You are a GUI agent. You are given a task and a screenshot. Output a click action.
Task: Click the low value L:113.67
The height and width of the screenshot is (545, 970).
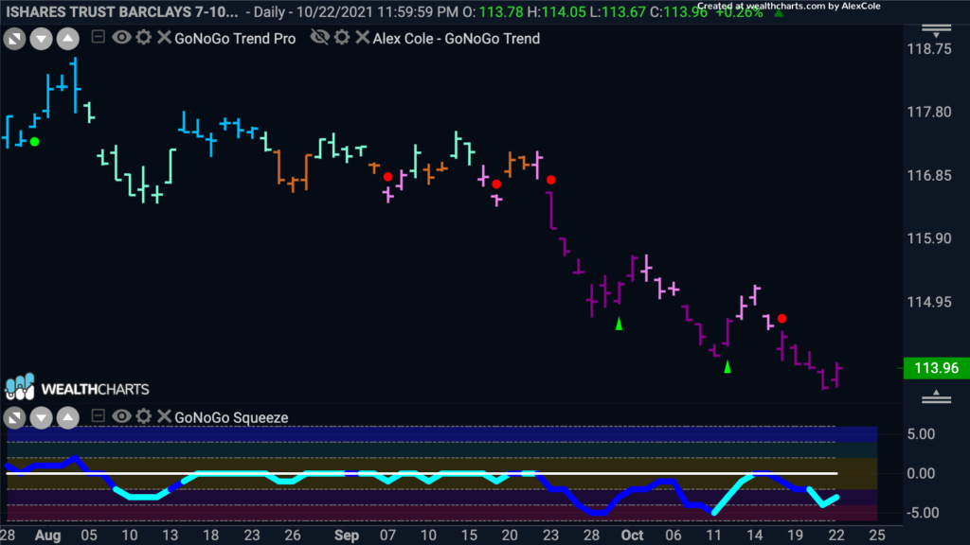617,11
